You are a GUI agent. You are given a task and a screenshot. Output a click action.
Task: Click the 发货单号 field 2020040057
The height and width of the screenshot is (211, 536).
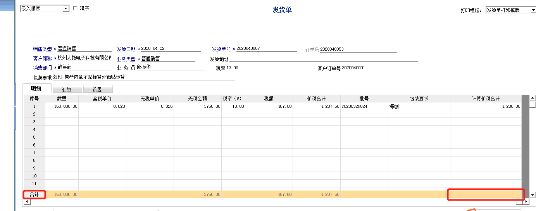coord(266,49)
